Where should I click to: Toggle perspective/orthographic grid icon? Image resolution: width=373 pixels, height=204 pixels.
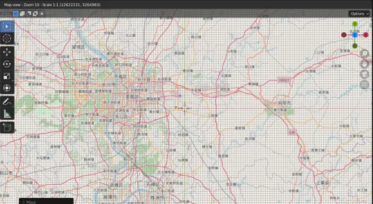365,84
